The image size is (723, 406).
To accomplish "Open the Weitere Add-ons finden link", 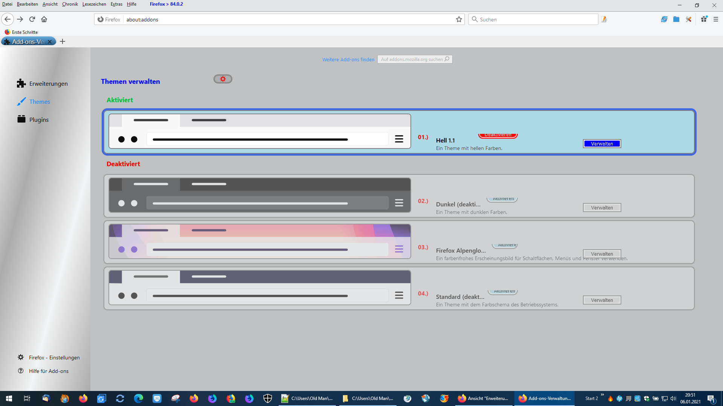I will pyautogui.click(x=348, y=59).
